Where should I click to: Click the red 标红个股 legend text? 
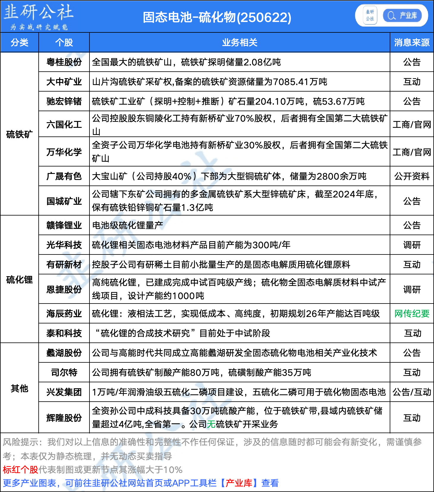pyautogui.click(x=21, y=470)
